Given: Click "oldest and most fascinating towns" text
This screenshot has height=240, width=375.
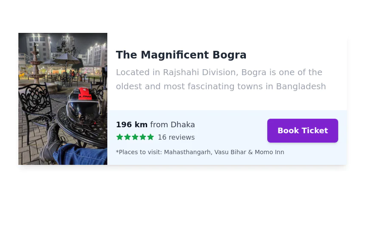Looking at the screenshot, I should coord(189,86).
